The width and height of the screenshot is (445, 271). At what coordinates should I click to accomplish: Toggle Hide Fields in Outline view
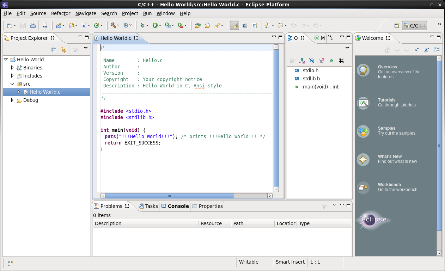(312, 61)
